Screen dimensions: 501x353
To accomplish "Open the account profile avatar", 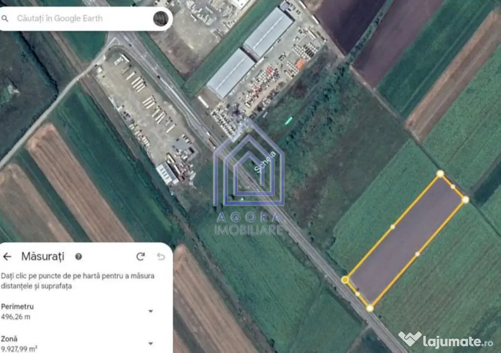I will (x=160, y=19).
